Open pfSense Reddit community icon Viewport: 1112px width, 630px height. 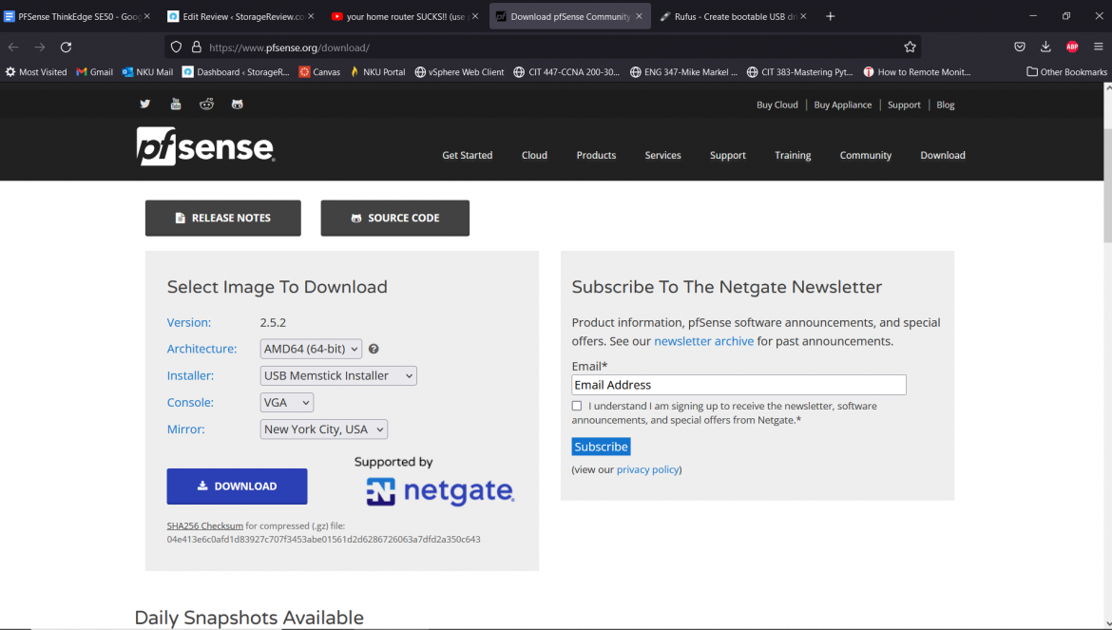point(206,105)
